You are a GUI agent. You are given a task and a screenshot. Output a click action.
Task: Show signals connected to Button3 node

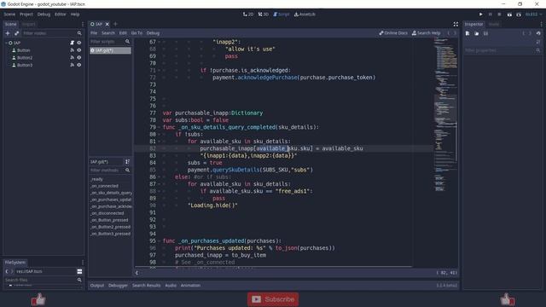point(72,65)
